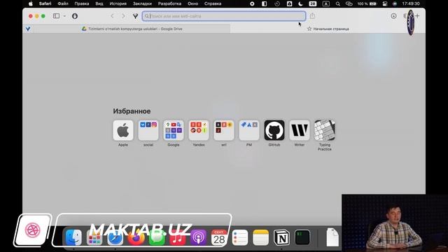Switch to the Google Drive tab
The height and width of the screenshot is (252, 448).
tap(132, 29)
